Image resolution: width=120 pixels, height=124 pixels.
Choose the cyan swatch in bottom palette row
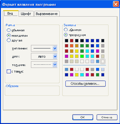[82, 75]
